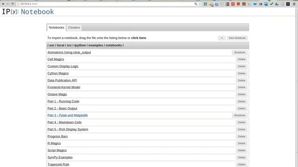Delete the Part 2 - Basic Output notebook
This screenshot has width=298, height=167.
coord(242,108)
